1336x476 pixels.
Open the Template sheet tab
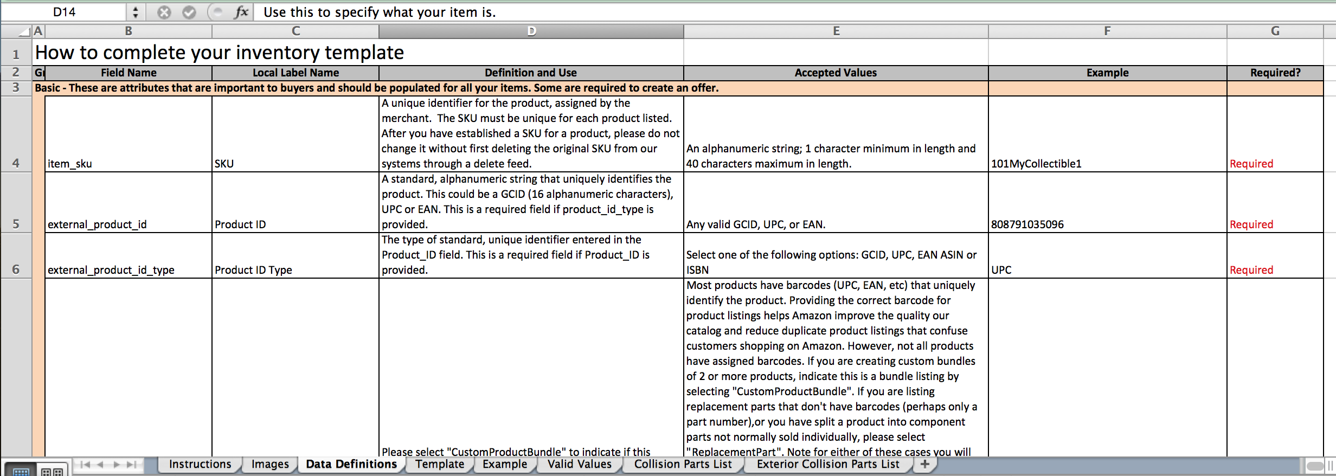[x=440, y=464]
